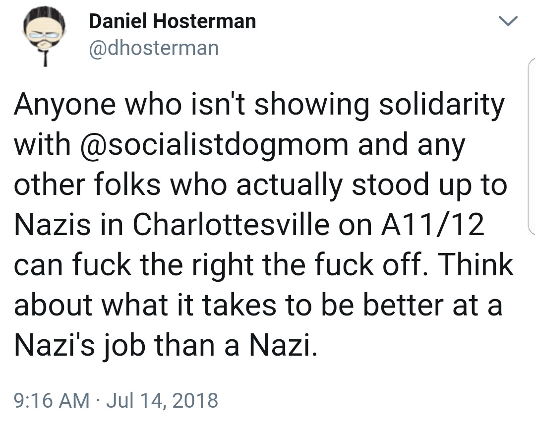
Task: Click the phrase "Think about what it takes"
Action: (x=263, y=285)
